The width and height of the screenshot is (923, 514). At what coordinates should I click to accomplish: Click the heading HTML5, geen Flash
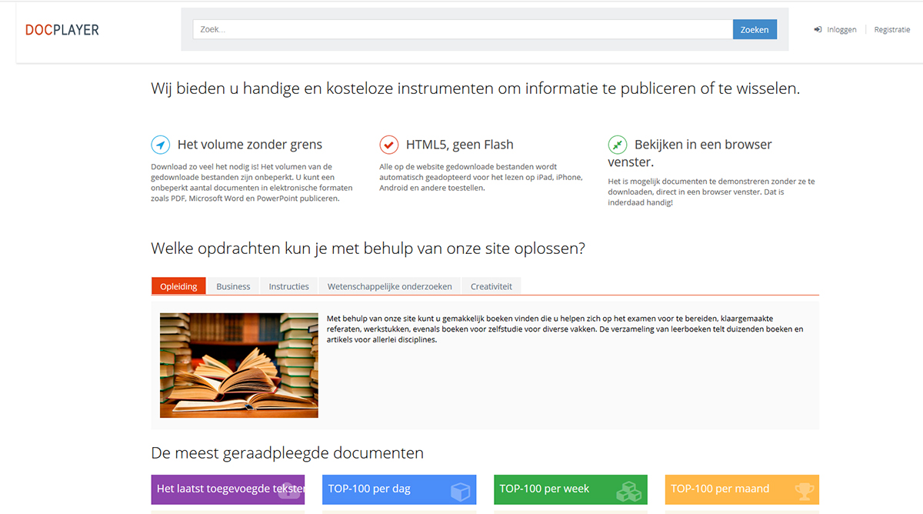(460, 145)
